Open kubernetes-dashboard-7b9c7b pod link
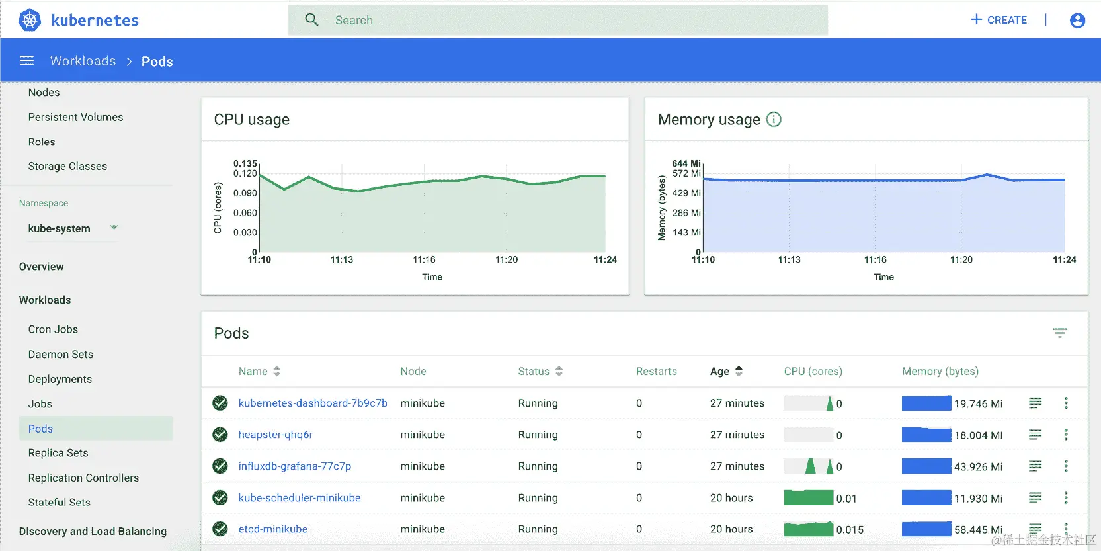This screenshot has width=1101, height=551. pyautogui.click(x=313, y=403)
